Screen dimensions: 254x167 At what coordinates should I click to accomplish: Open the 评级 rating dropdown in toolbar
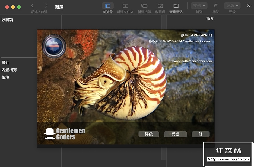[x=232, y=6]
